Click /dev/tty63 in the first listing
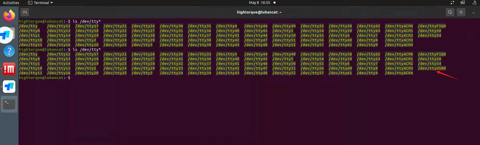 368,31
